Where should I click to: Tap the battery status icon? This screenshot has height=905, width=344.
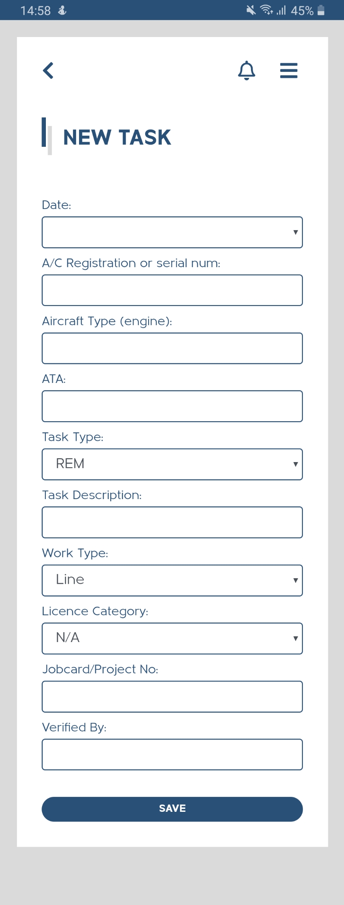tap(321, 10)
